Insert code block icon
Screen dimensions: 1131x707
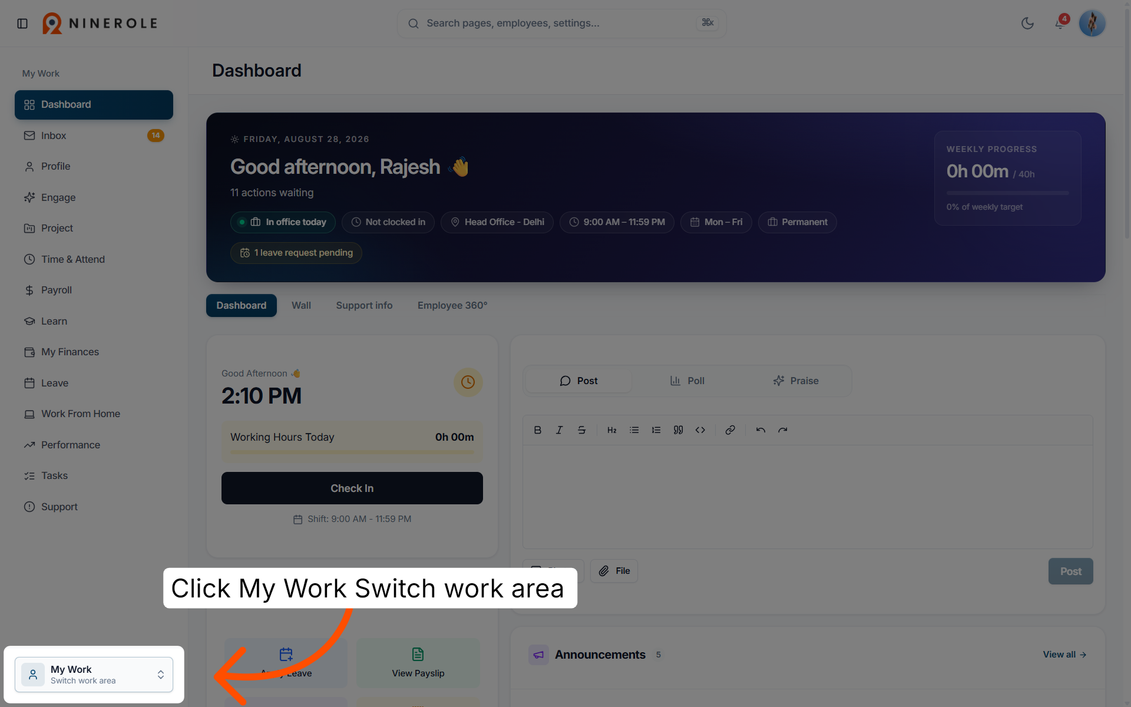pos(700,430)
